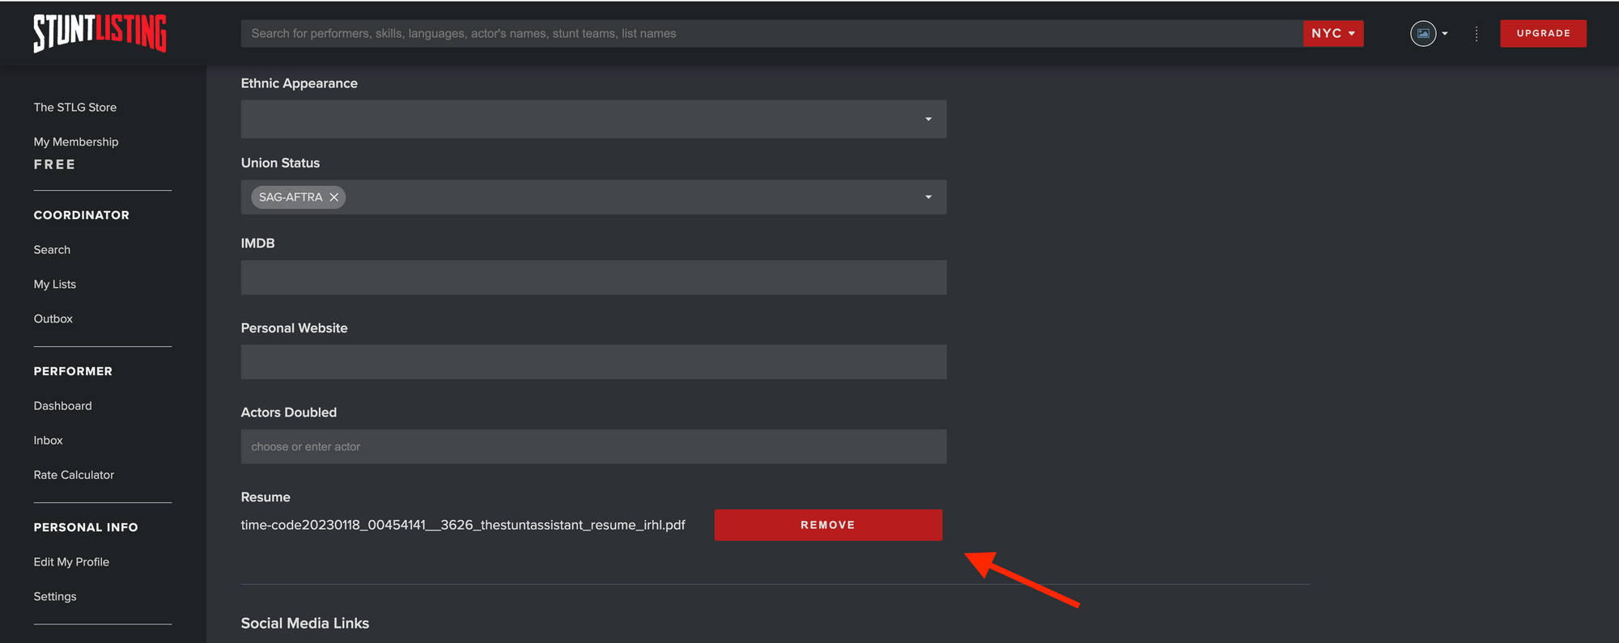Image resolution: width=1619 pixels, height=643 pixels.
Task: Open the Outbox
Action: tap(53, 319)
